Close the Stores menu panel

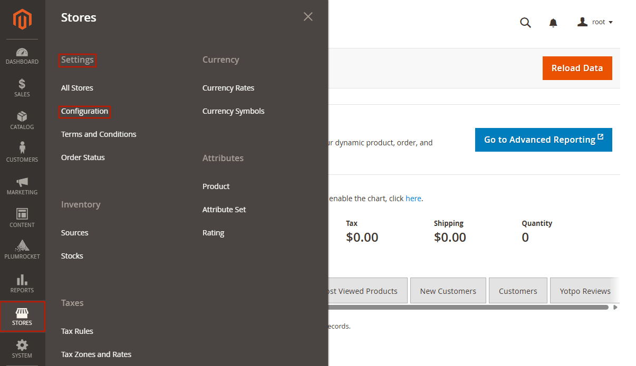point(308,17)
